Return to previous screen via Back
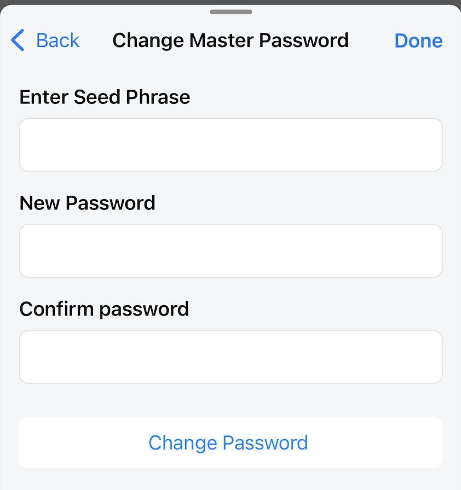The height and width of the screenshot is (490, 461). (x=57, y=40)
